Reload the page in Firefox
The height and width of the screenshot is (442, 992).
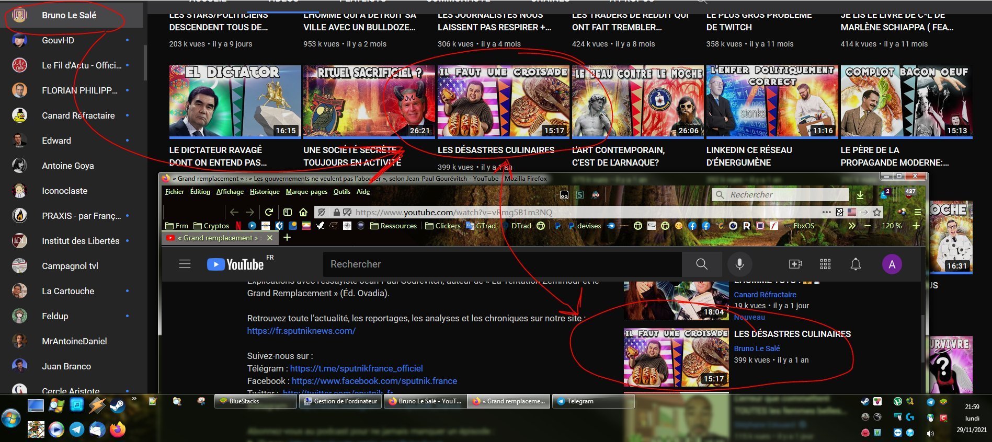click(x=269, y=212)
